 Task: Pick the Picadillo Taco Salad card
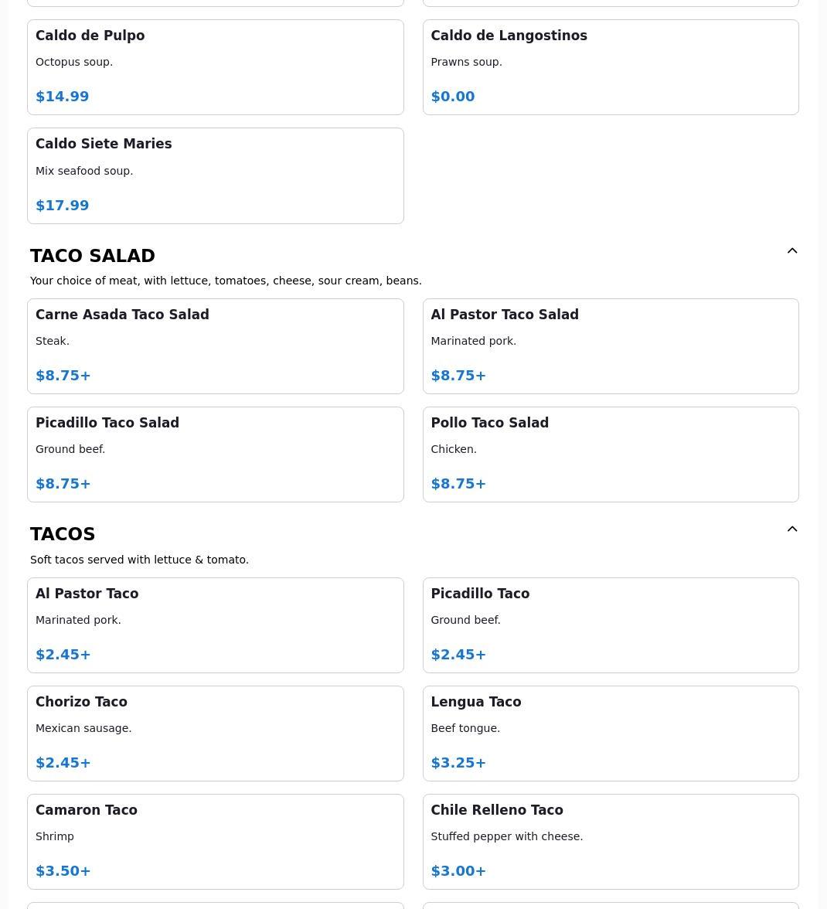click(216, 454)
